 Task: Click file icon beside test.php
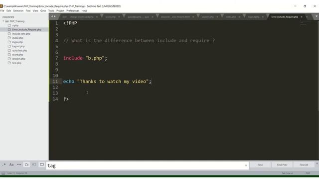coord(9,63)
